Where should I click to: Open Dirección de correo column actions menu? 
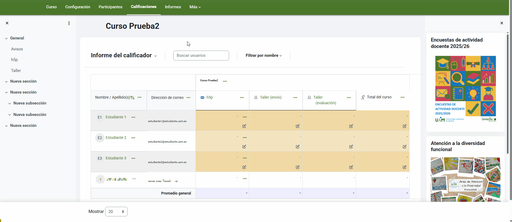(188, 98)
